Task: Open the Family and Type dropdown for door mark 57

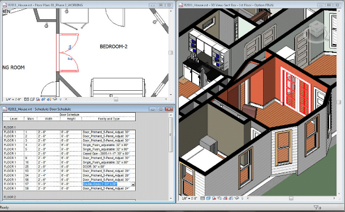Action: (x=133, y=184)
